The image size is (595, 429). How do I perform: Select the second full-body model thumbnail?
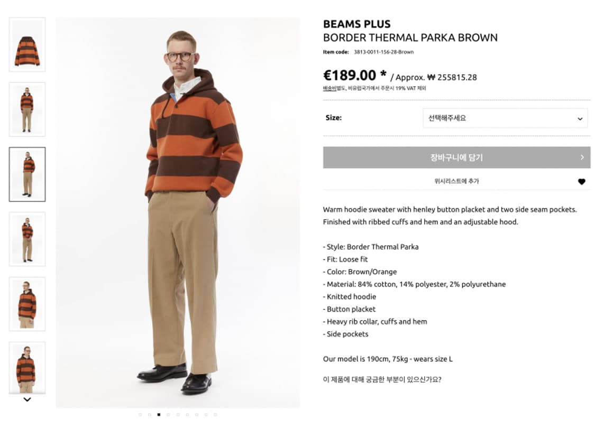click(x=26, y=109)
